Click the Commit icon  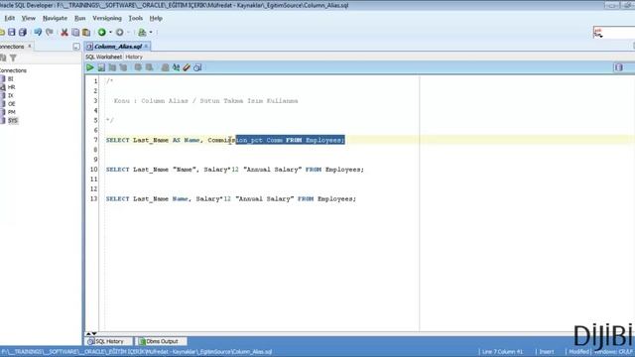138,67
